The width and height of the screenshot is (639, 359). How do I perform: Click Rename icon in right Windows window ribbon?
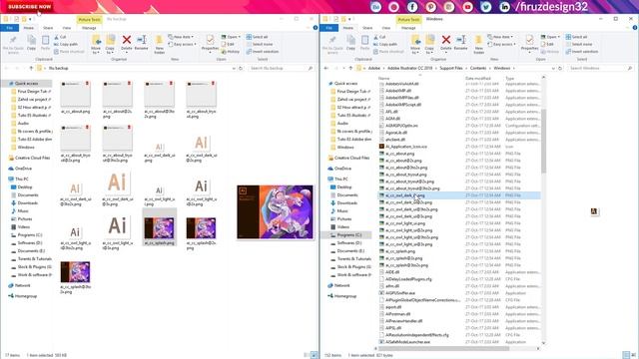(460, 42)
